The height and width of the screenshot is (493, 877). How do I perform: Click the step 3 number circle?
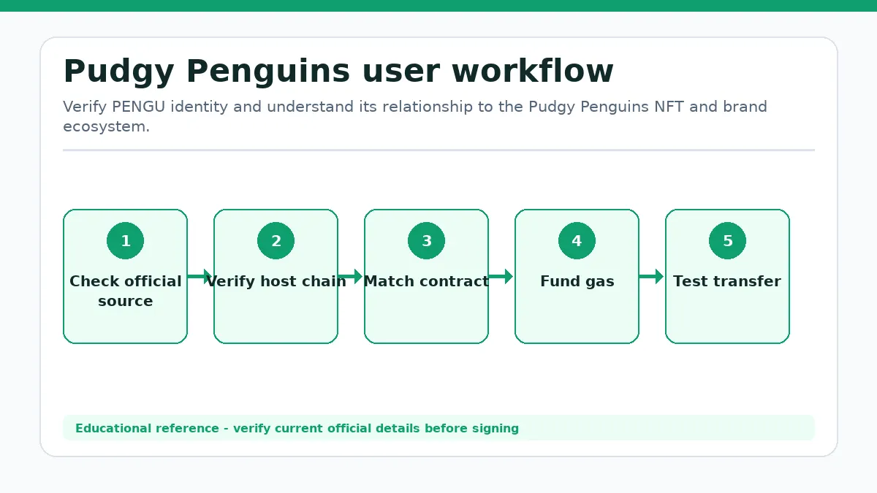pos(426,241)
